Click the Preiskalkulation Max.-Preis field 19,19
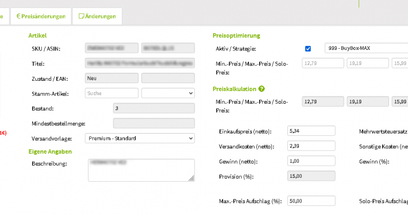 [x=368, y=101]
